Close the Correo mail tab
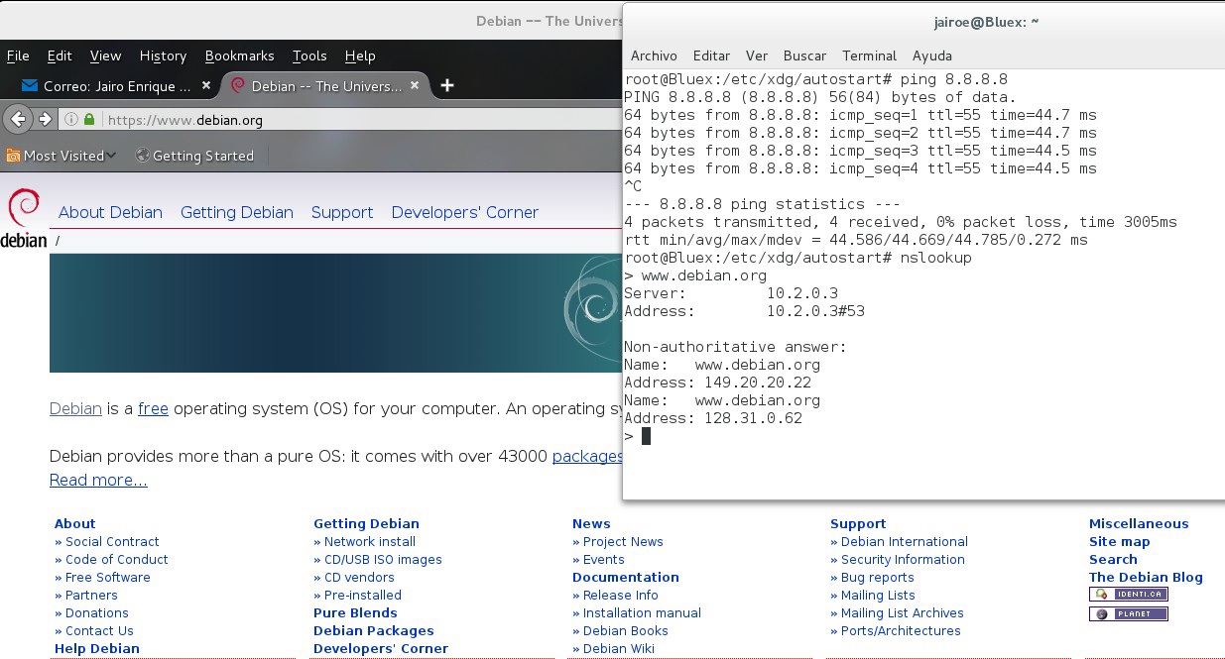Screen dimensions: 1225x659 [206, 86]
